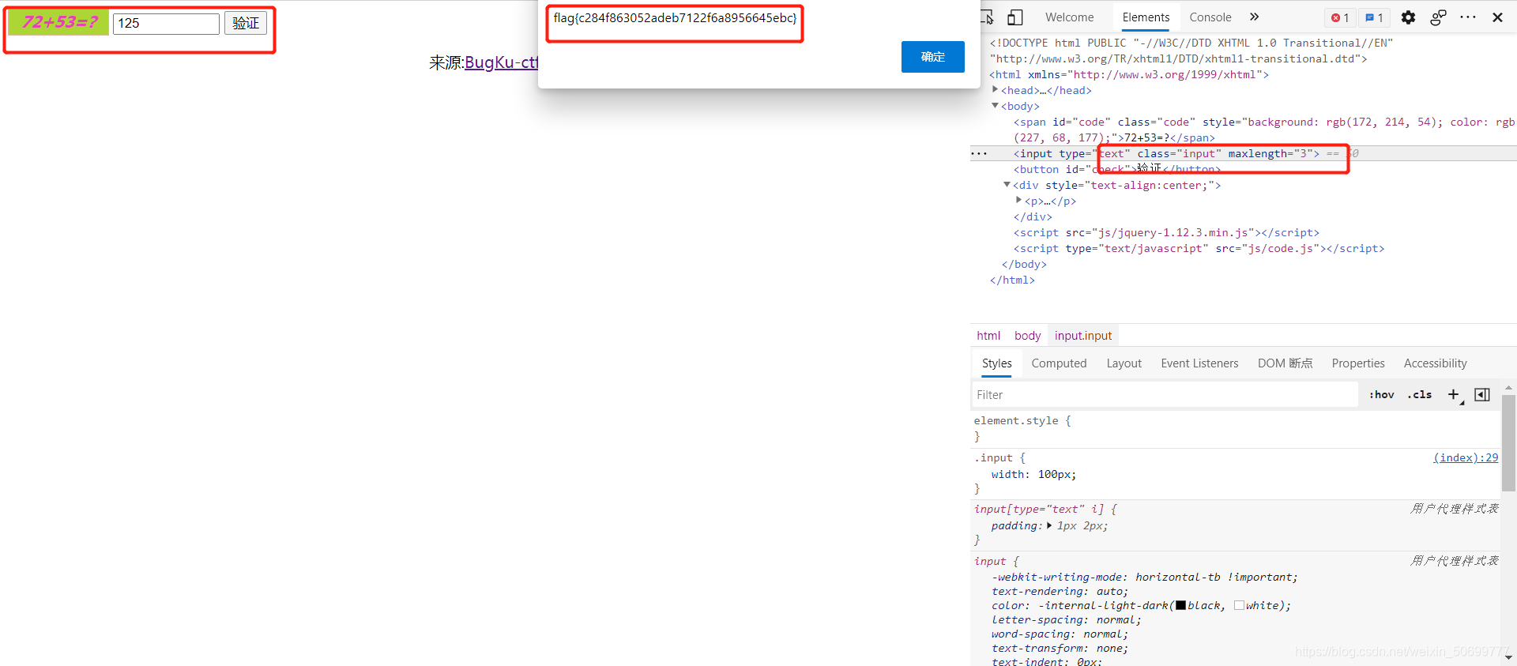Open the Properties sub-tab
This screenshot has width=1517, height=666.
pos(1358,363)
